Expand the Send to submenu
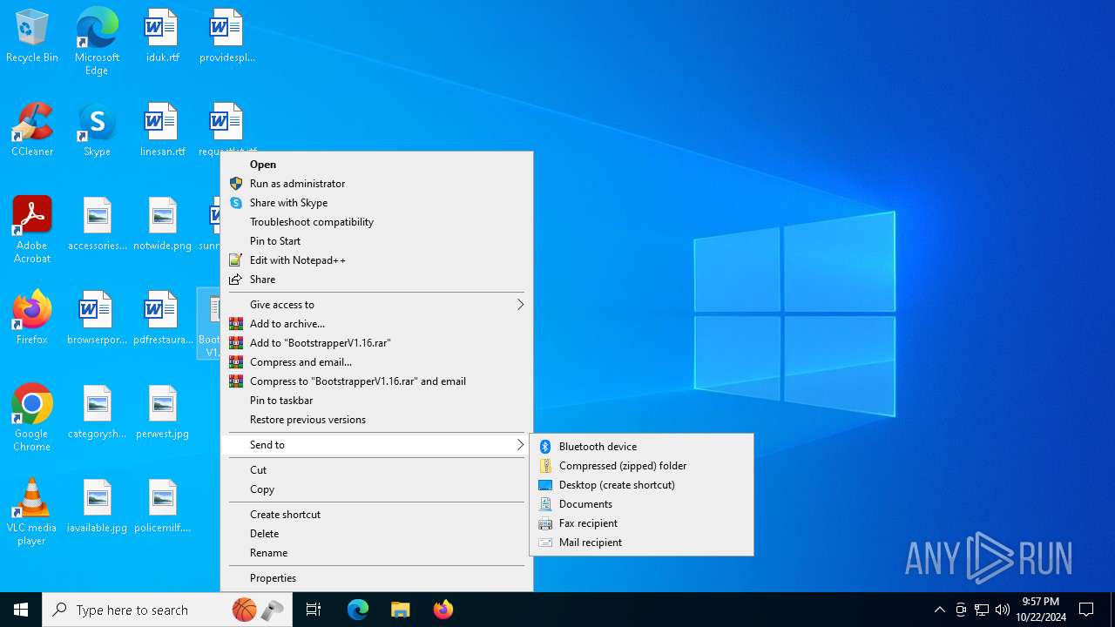Screen dimensions: 1115x627 pos(376,445)
